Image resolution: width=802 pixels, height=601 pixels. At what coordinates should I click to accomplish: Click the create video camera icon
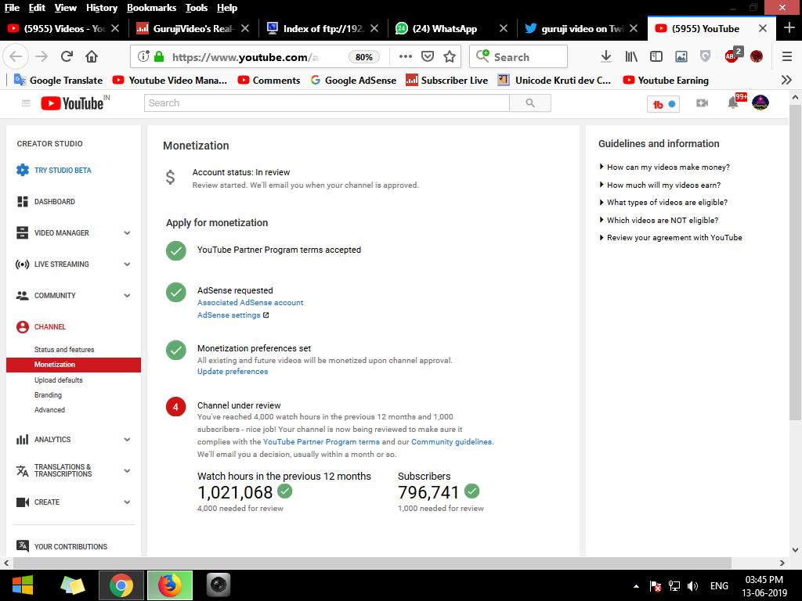point(703,103)
